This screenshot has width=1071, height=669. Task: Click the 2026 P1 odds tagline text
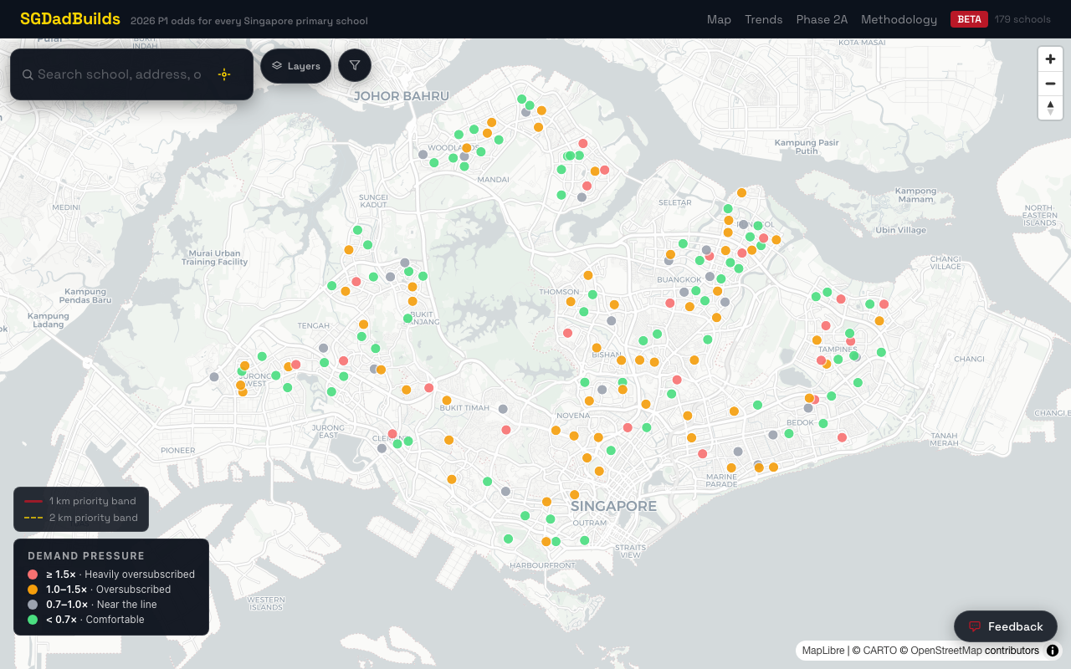pos(249,21)
